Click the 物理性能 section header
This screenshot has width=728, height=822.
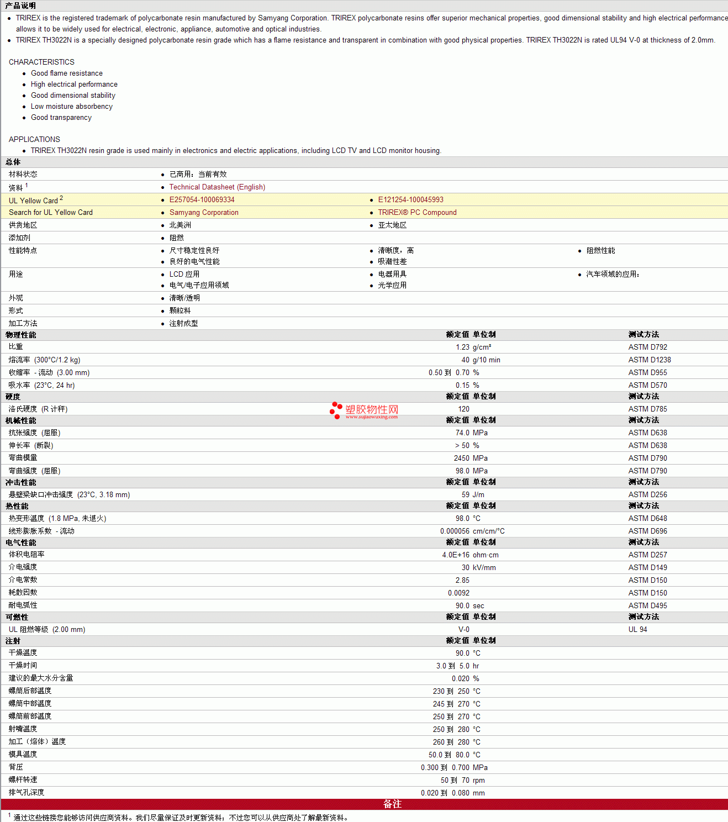[20, 335]
